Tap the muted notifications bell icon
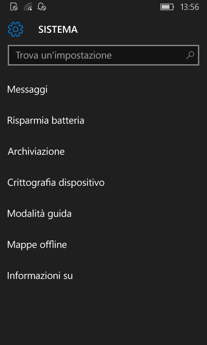This screenshot has height=345, width=207. pyautogui.click(x=42, y=7)
